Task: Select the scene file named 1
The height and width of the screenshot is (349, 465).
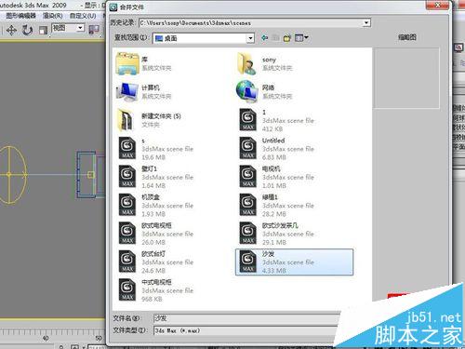Action: point(277,120)
